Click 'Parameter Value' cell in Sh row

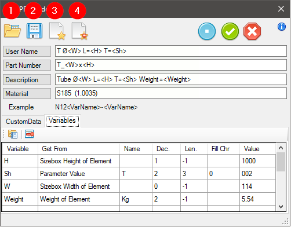coord(79,174)
